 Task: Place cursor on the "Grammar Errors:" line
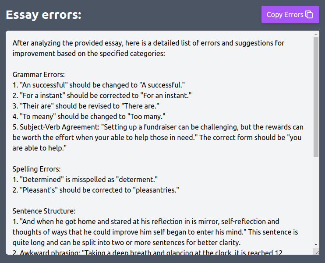(39, 74)
